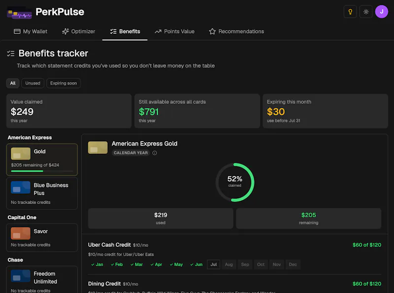The width and height of the screenshot is (394, 293).
Task: Click the $219 used box
Action: 161,218
